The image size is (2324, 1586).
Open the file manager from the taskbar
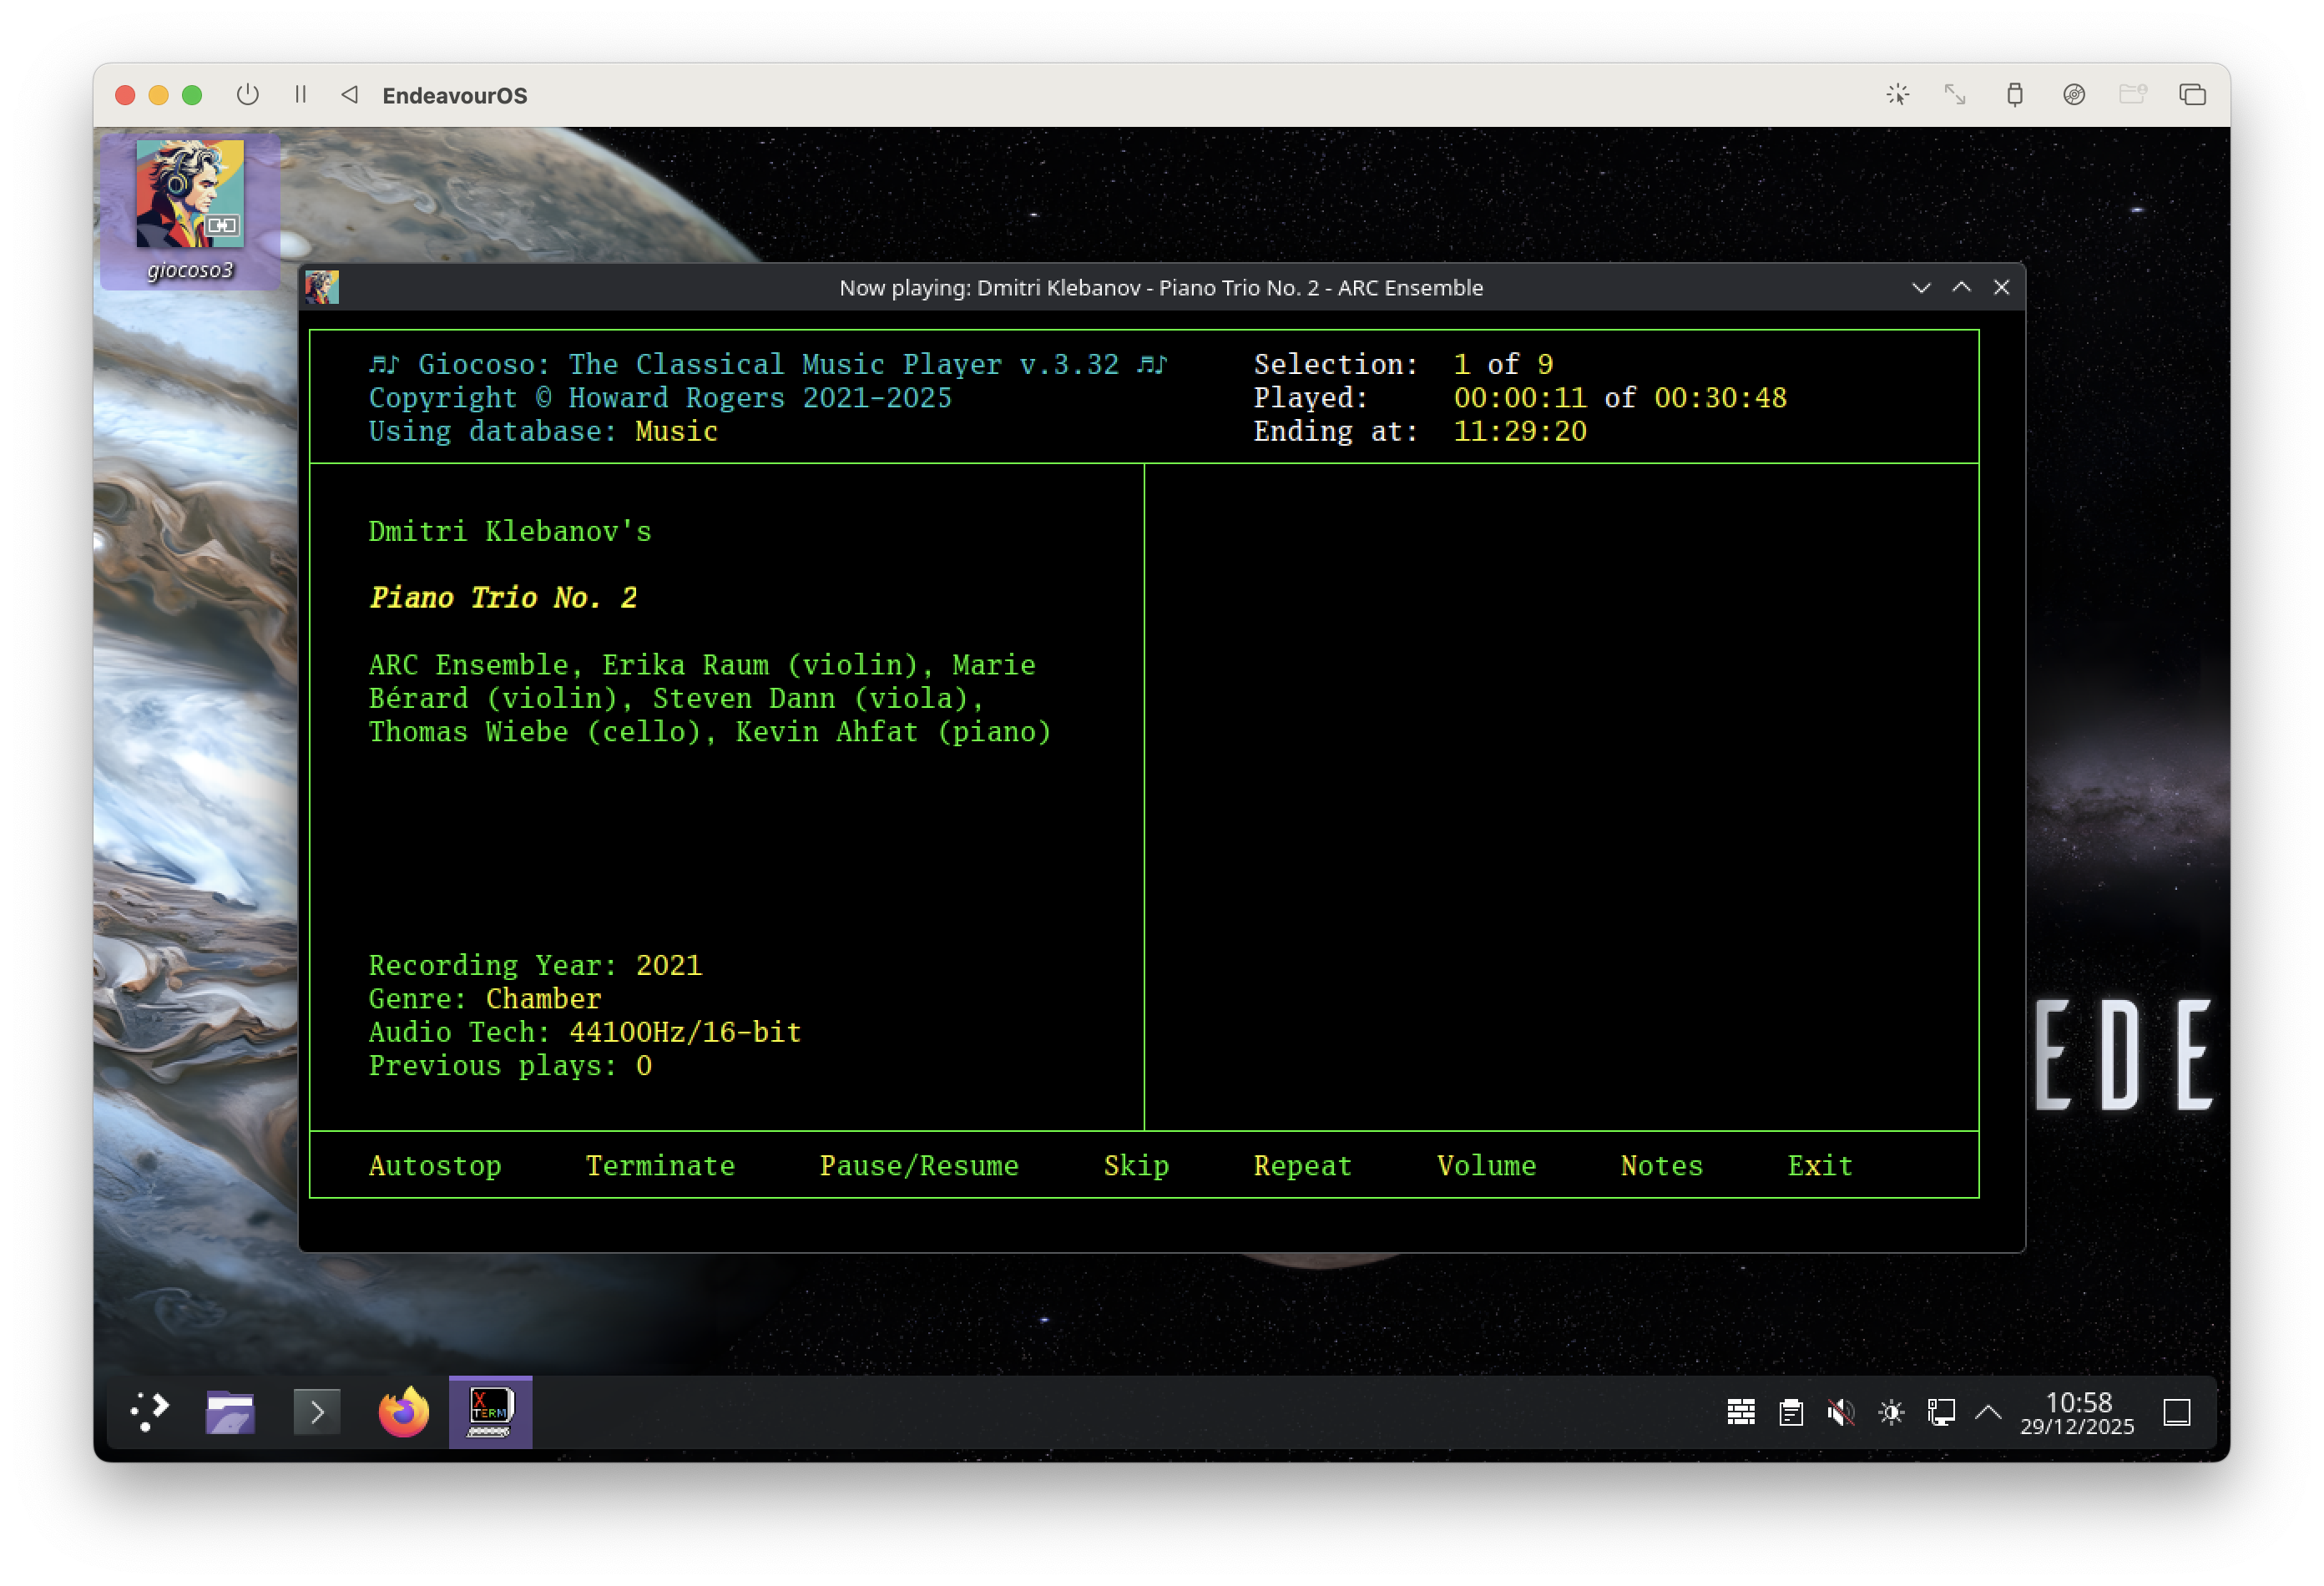click(231, 1412)
